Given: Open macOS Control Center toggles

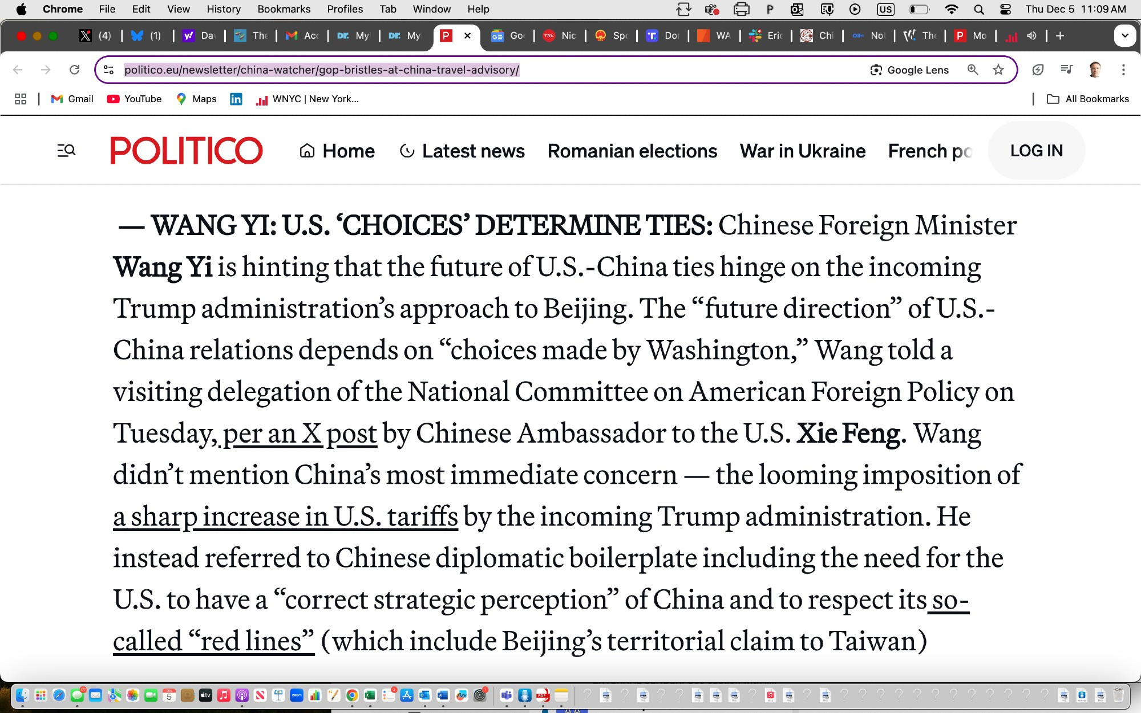Looking at the screenshot, I should click(1005, 9).
